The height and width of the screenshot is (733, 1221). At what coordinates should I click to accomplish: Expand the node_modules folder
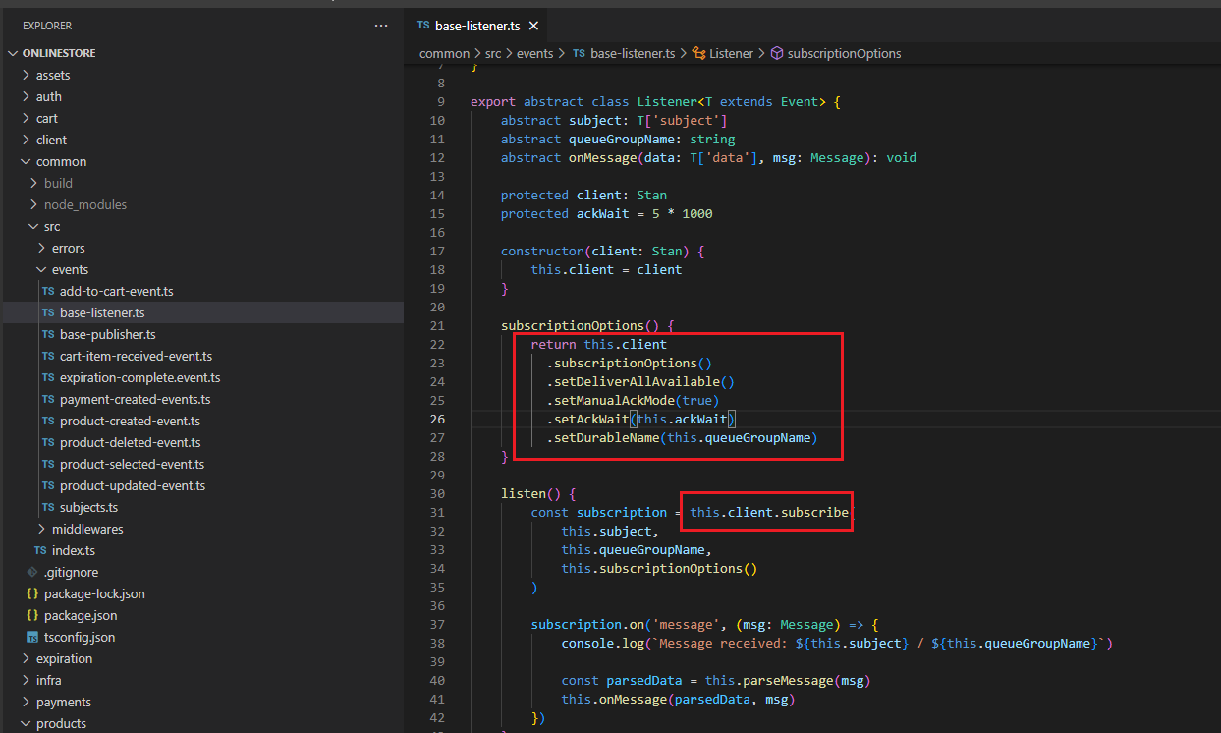(84, 204)
